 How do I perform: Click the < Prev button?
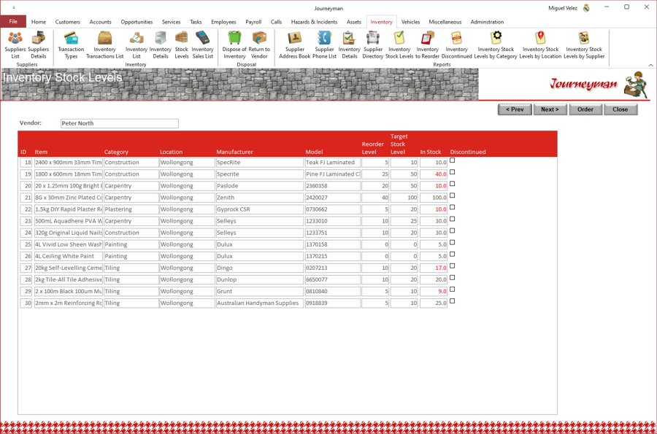coord(515,109)
